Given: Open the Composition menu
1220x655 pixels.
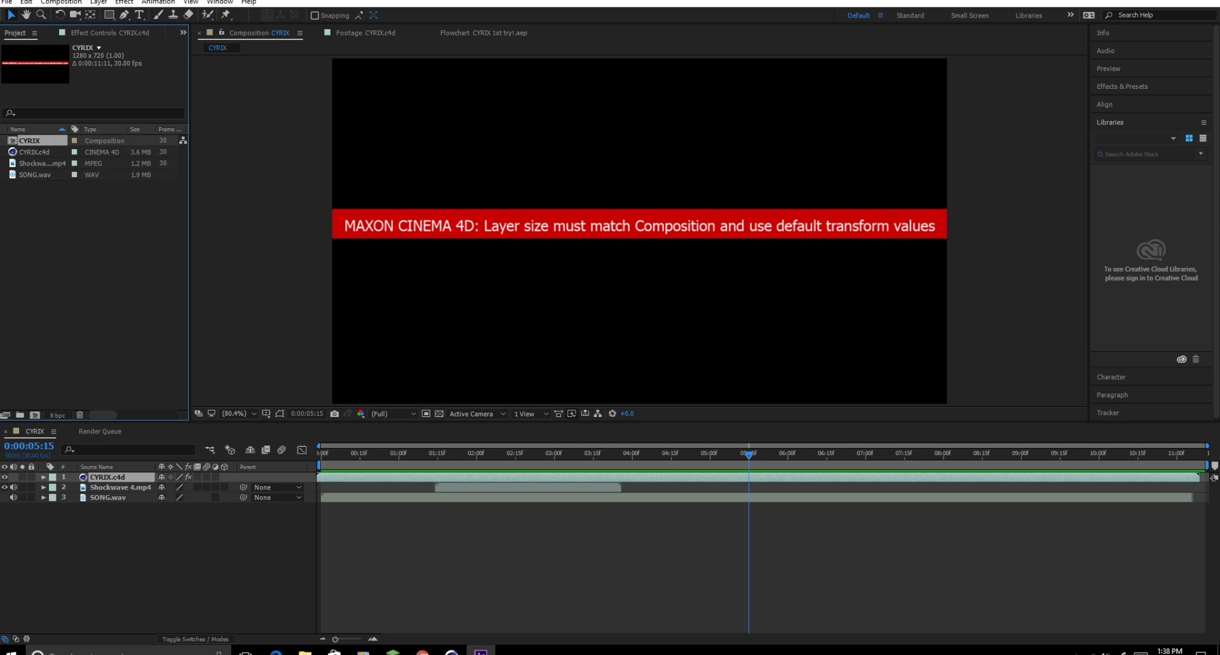Looking at the screenshot, I should (x=61, y=3).
